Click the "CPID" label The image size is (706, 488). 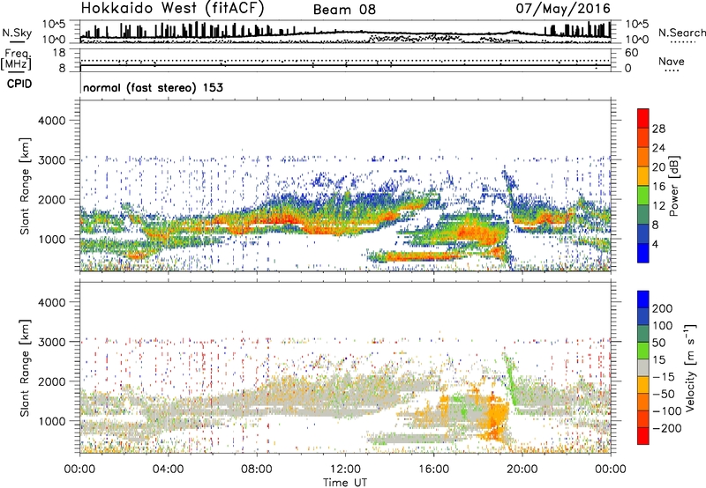[x=19, y=84]
